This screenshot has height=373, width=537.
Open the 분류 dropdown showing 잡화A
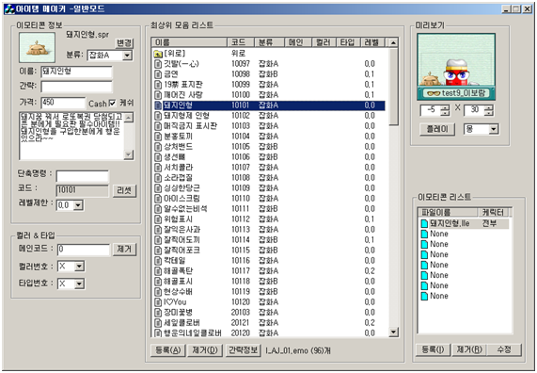pyautogui.click(x=127, y=56)
